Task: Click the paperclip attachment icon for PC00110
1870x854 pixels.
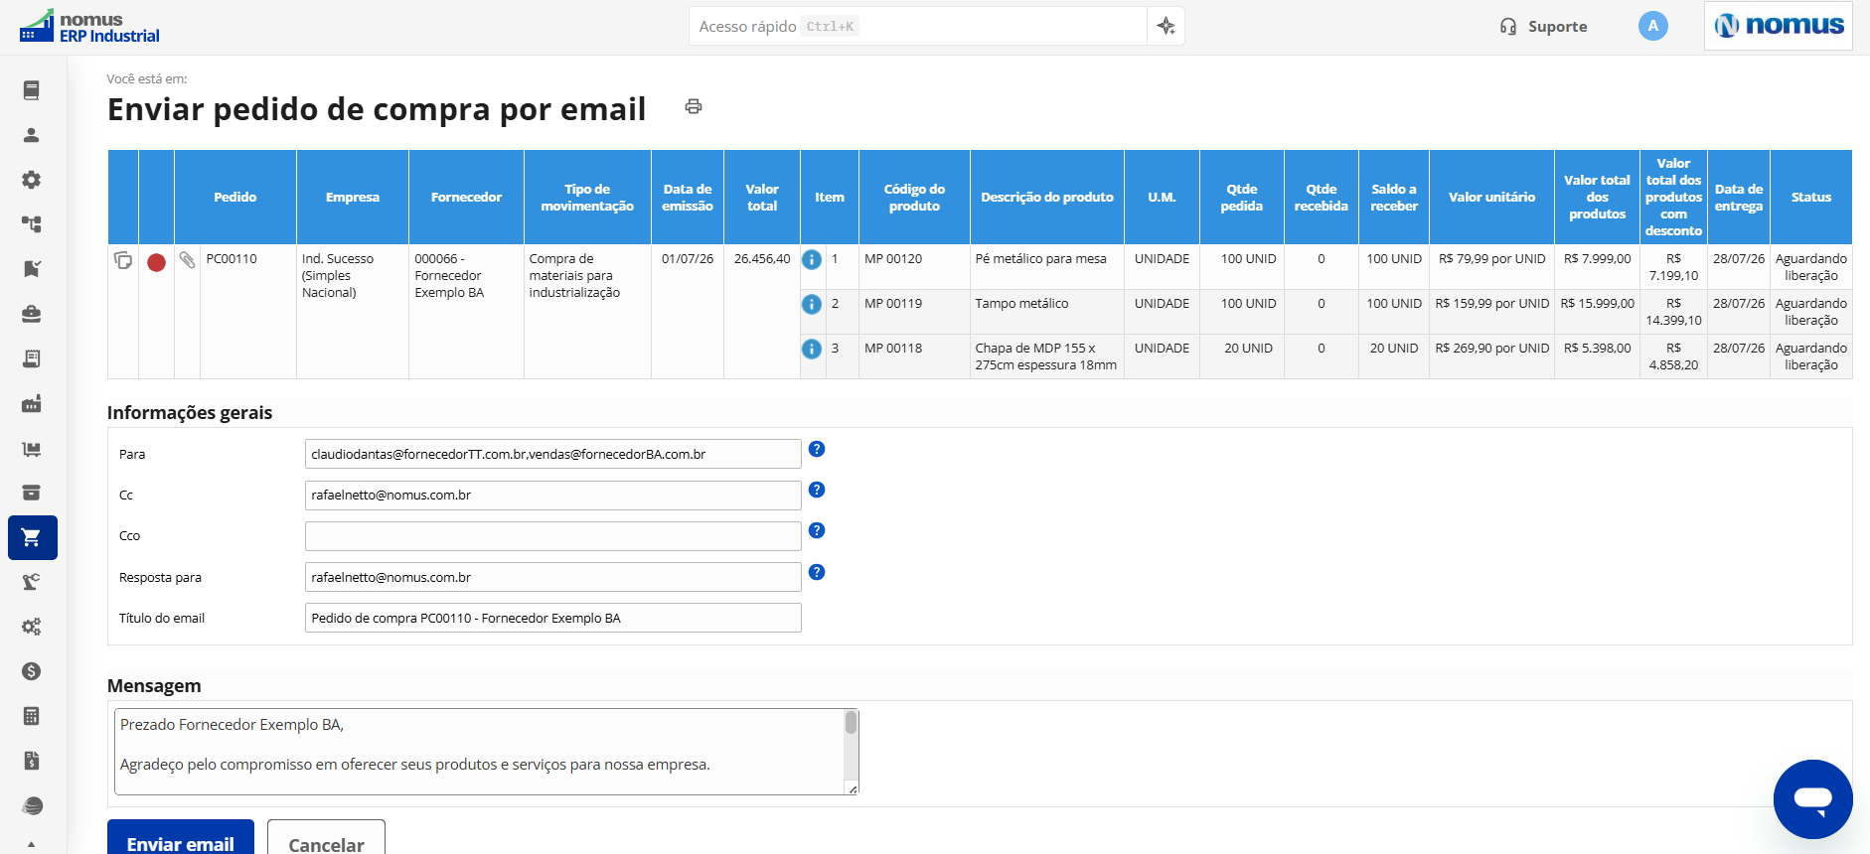Action: pyautogui.click(x=187, y=260)
